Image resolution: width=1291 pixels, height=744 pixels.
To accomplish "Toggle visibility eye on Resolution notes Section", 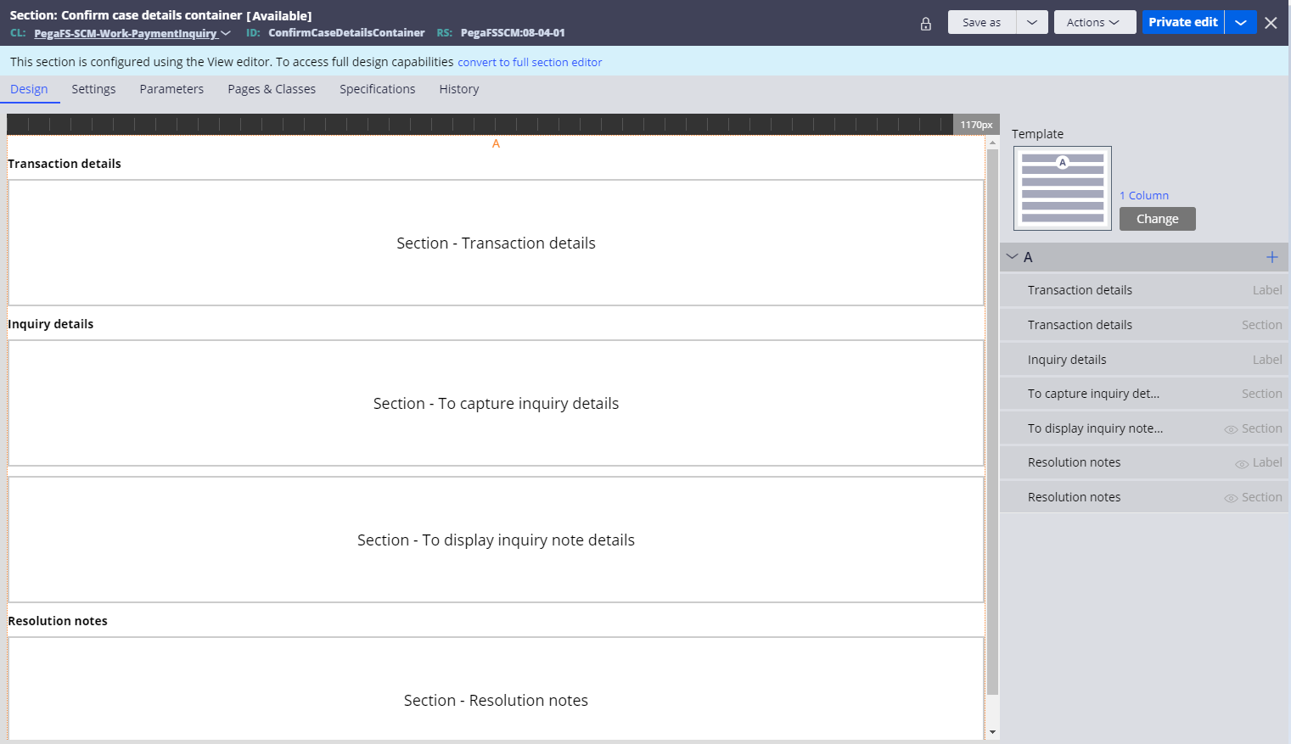I will click(1230, 498).
